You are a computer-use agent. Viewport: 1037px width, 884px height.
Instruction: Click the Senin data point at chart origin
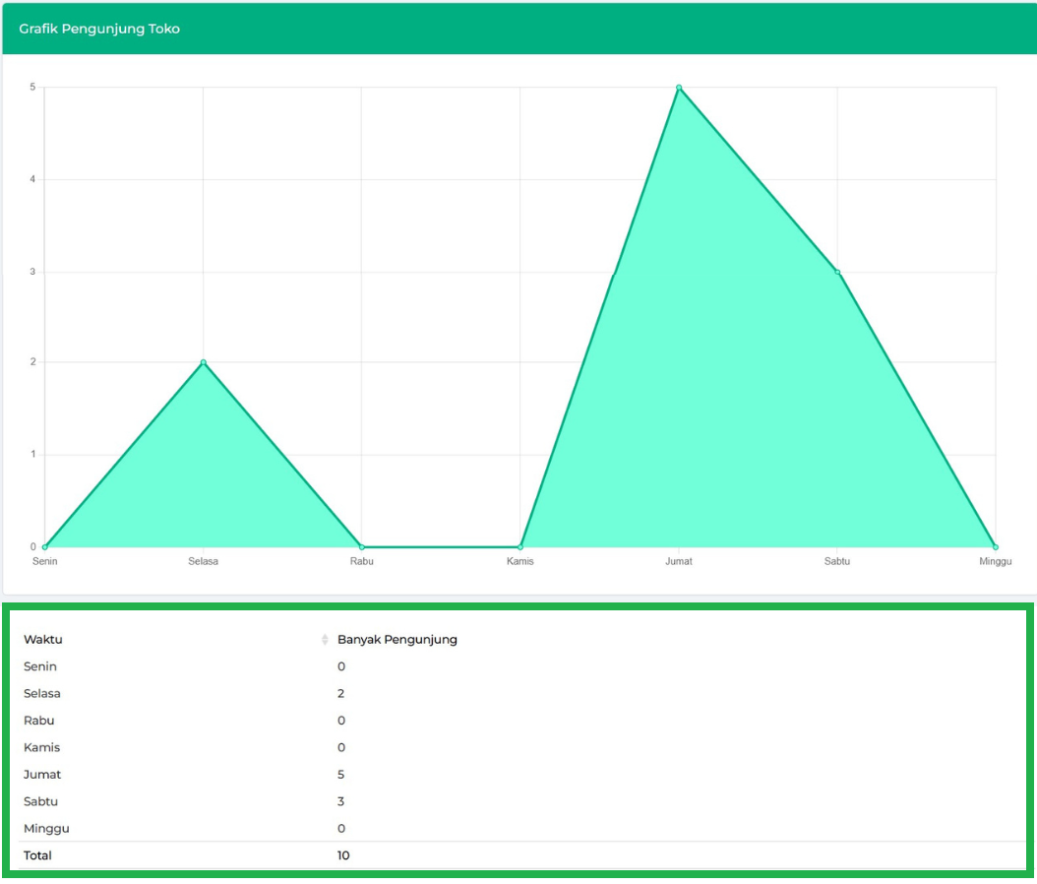pyautogui.click(x=45, y=546)
